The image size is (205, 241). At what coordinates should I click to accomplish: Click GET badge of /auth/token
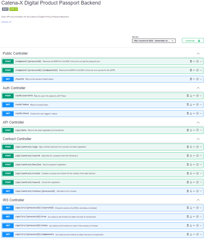[x=8, y=105]
